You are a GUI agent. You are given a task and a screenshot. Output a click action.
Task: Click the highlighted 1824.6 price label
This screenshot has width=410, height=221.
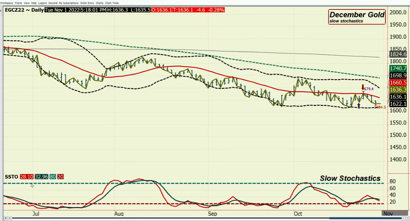(397, 54)
